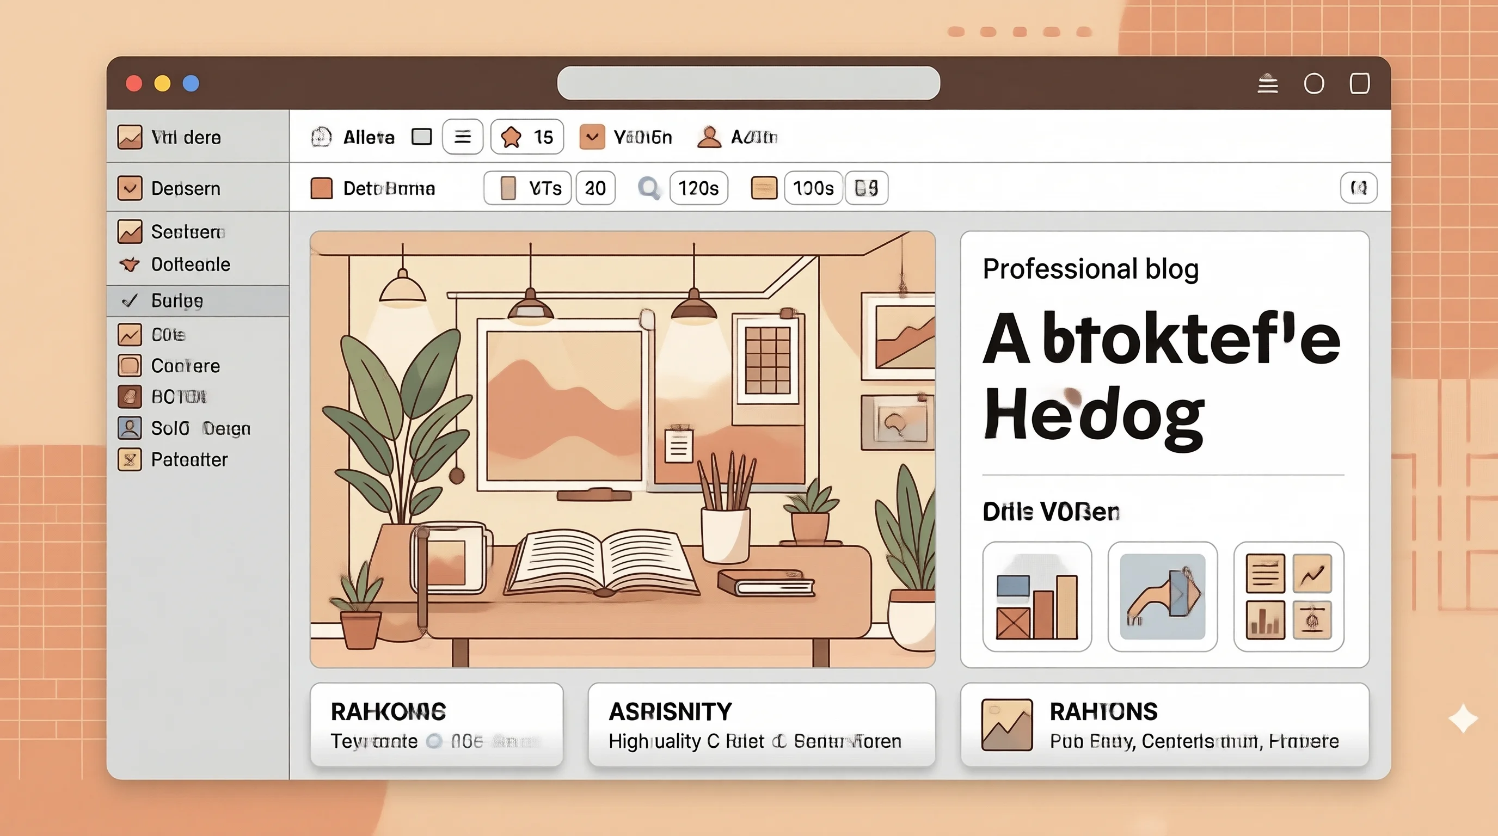The width and height of the screenshot is (1498, 836).
Task: Click the 'Deto Bnma' label
Action: click(x=389, y=188)
